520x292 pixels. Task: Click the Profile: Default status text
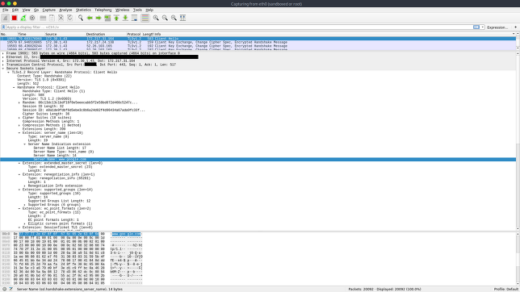[x=505, y=289]
